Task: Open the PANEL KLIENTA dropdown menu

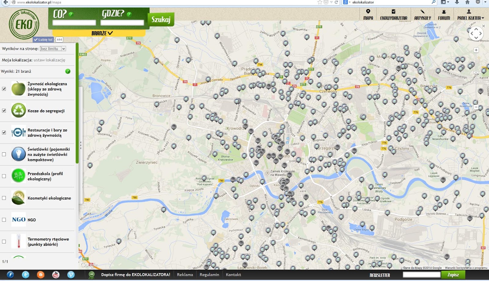Action: click(470, 15)
